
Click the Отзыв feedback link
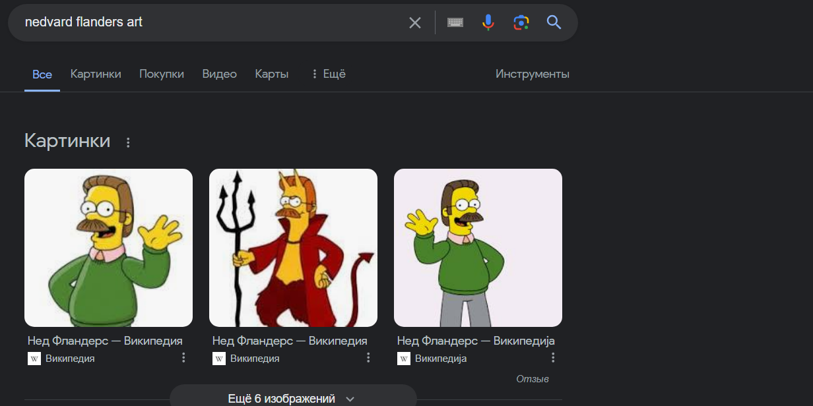tap(533, 379)
